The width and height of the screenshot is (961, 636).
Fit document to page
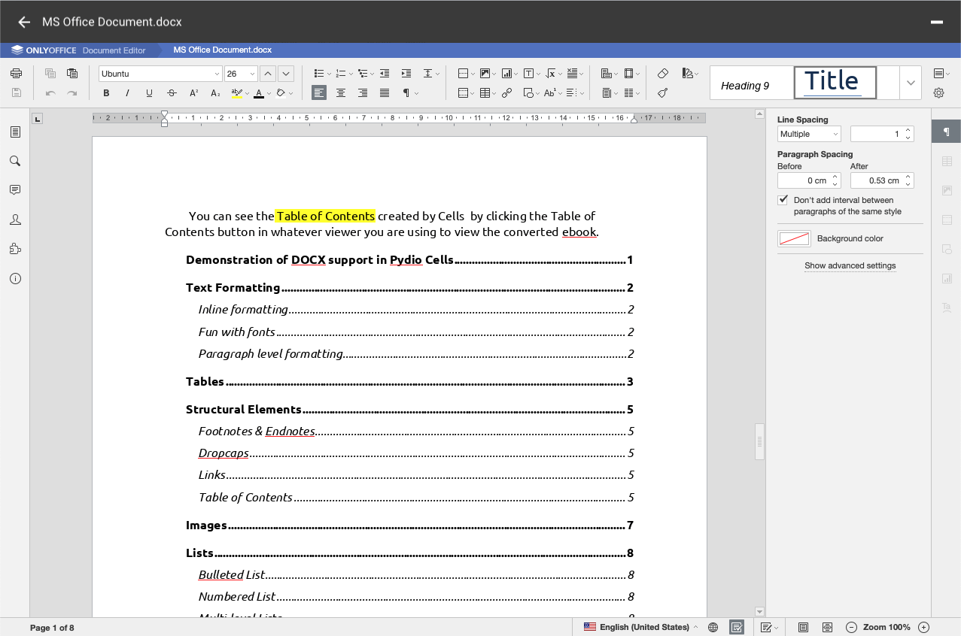803,627
